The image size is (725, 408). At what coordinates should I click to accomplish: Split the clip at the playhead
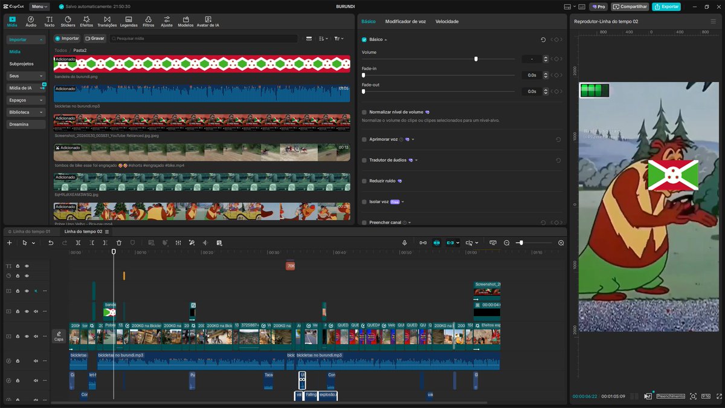pos(78,242)
